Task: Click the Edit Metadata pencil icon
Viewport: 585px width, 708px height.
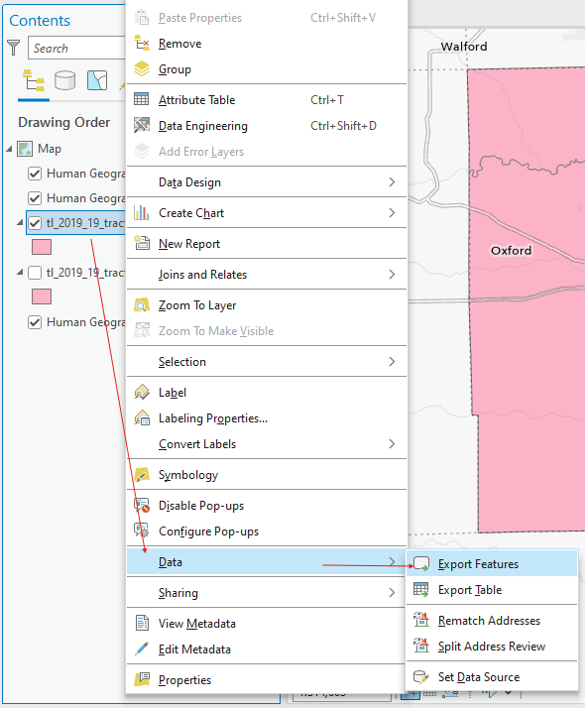Action: pyautogui.click(x=142, y=649)
